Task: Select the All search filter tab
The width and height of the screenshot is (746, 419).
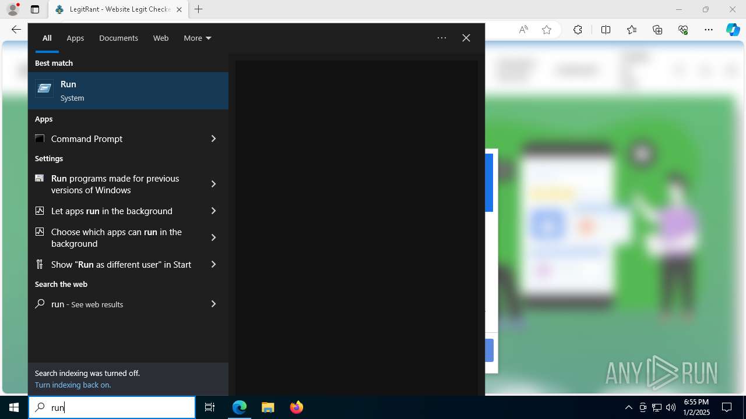Action: point(47,38)
